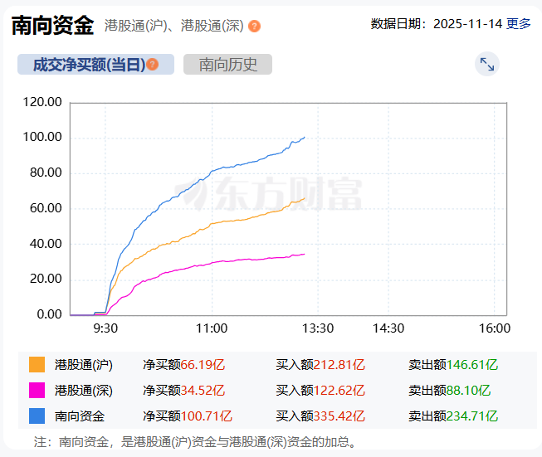Click the 16:00 time axis label
The height and width of the screenshot is (457, 542).
495,328
